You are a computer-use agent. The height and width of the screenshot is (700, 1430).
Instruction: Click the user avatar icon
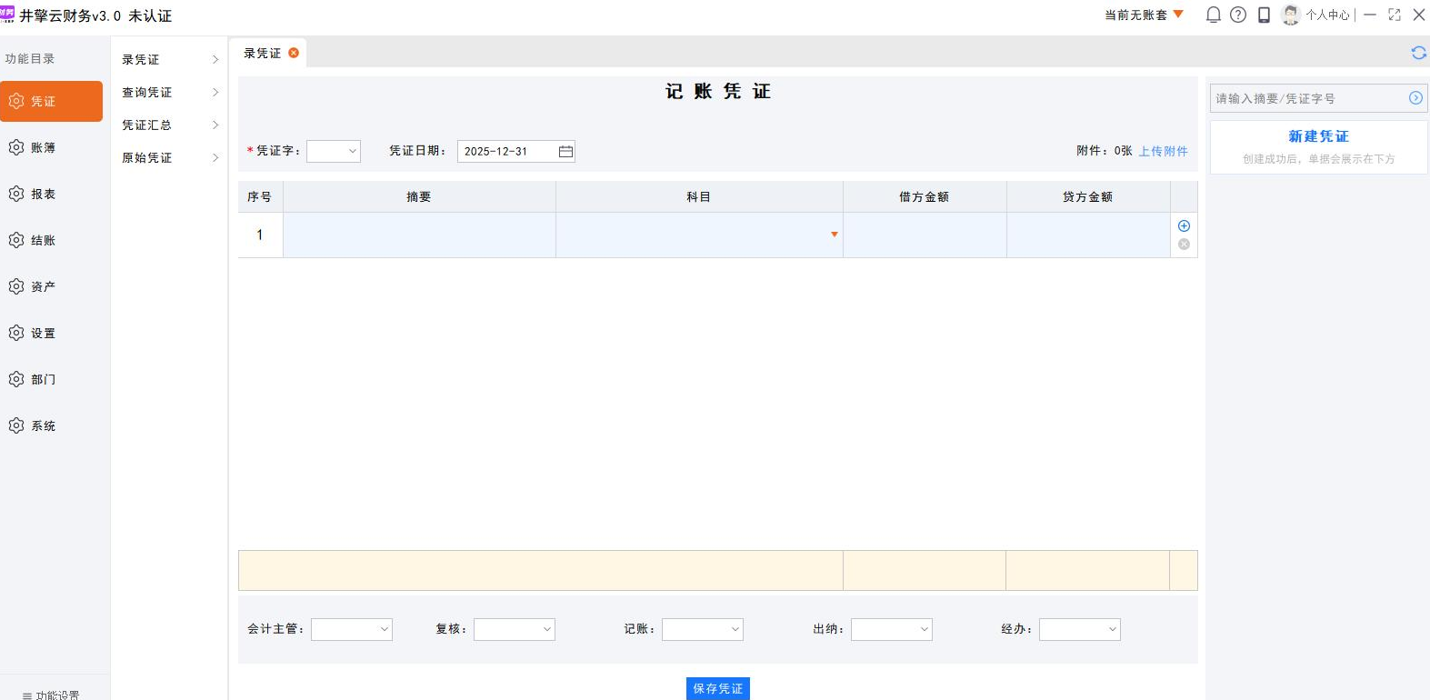(x=1290, y=15)
